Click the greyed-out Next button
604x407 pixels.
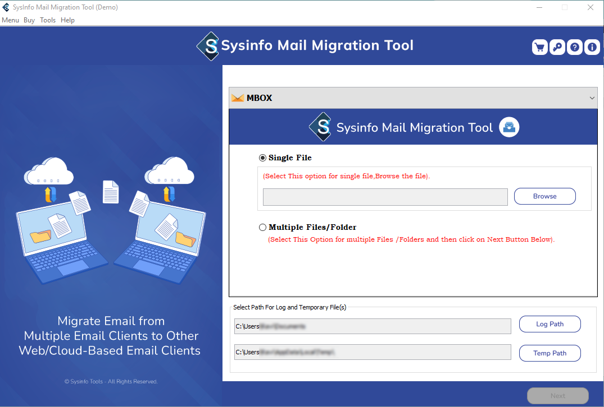tap(557, 396)
